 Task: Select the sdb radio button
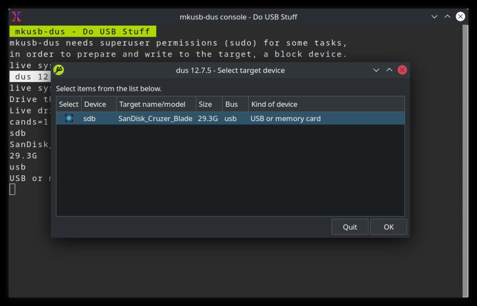click(69, 118)
